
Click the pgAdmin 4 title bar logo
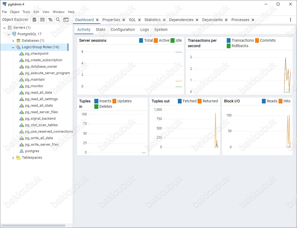click(x=5, y=4)
